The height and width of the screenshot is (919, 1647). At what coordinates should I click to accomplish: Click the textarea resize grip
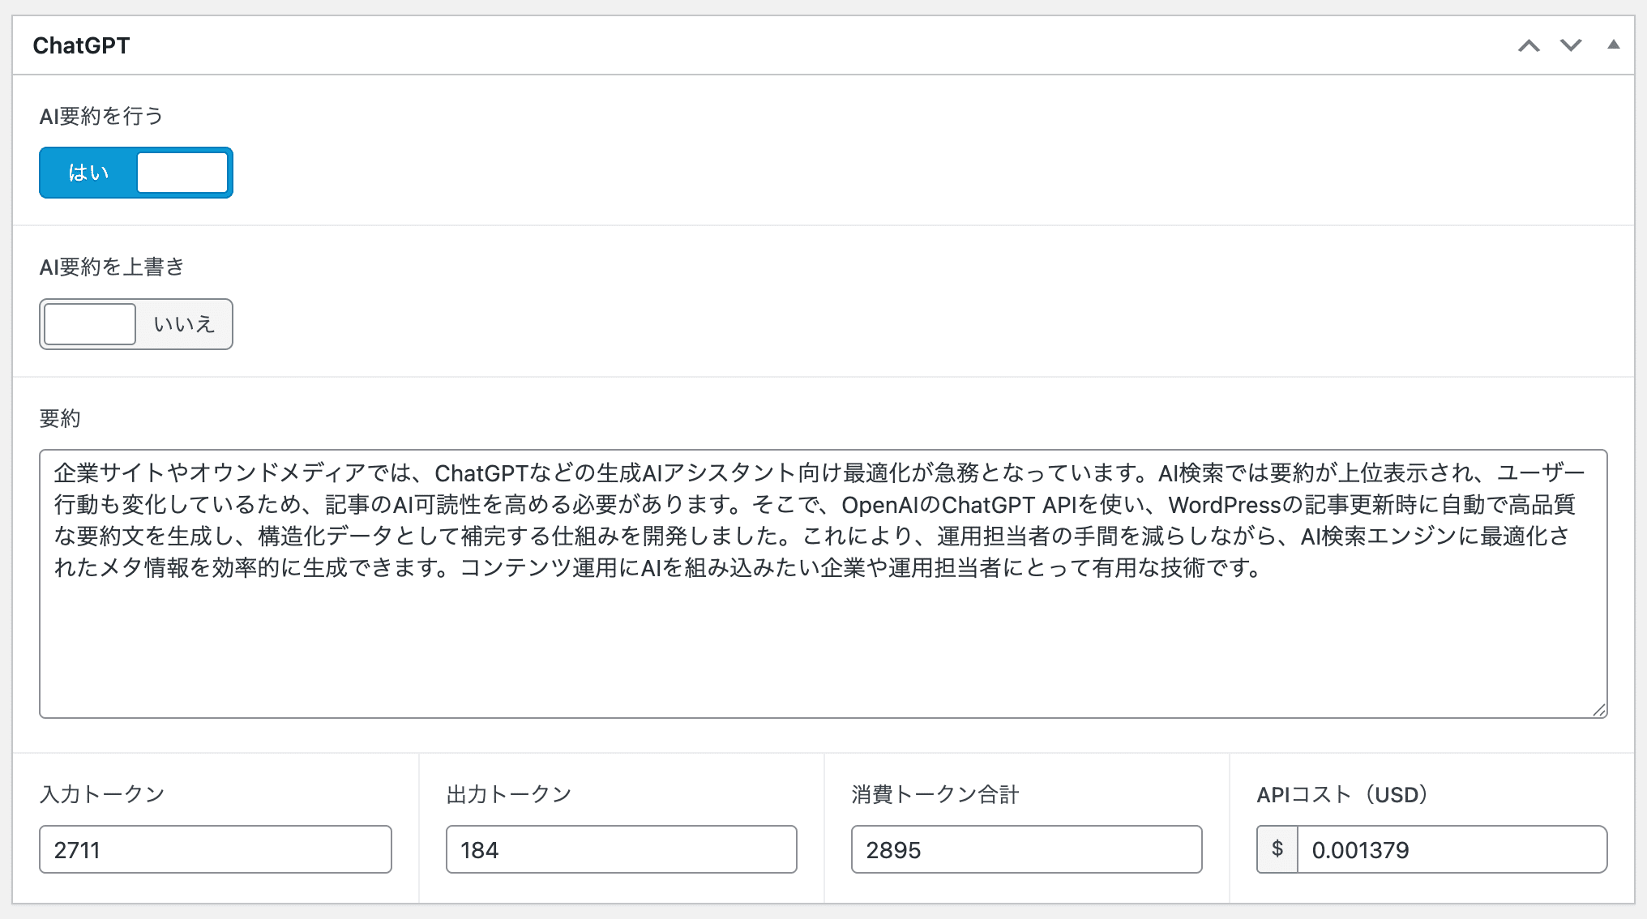tap(1600, 712)
